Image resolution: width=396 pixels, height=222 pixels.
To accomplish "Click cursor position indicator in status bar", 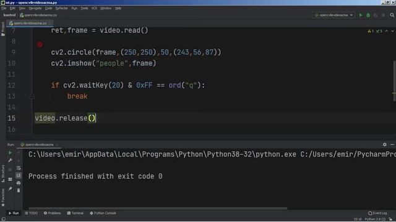I will click(358, 220).
